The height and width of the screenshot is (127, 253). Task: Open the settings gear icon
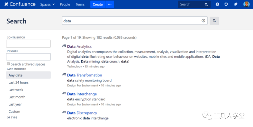226,4
